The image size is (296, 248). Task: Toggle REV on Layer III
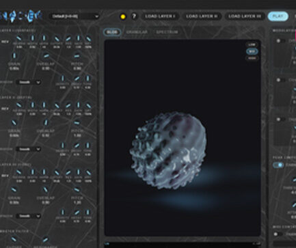[5, 176]
